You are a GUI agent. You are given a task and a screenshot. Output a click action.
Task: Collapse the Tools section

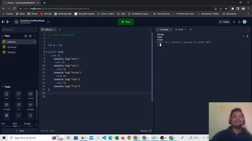point(3,87)
